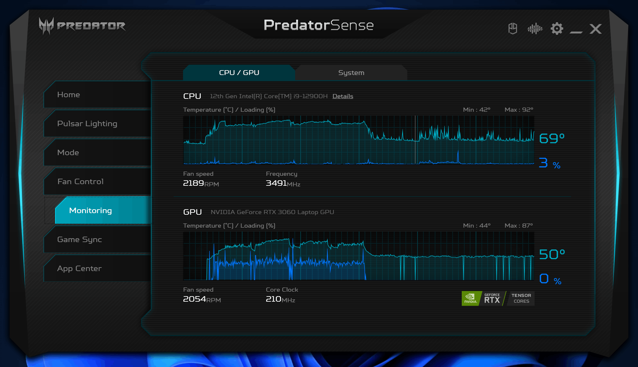
Task: Click the CPU temperature graph
Action: point(358,140)
